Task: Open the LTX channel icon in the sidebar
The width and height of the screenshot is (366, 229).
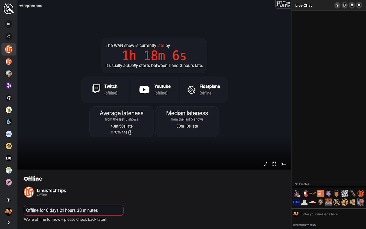Action: point(9,158)
